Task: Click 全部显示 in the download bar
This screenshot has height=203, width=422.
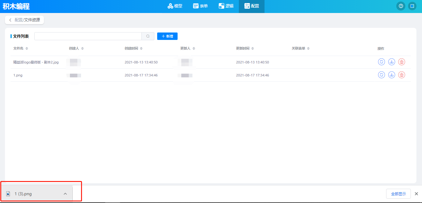Action: [398, 194]
